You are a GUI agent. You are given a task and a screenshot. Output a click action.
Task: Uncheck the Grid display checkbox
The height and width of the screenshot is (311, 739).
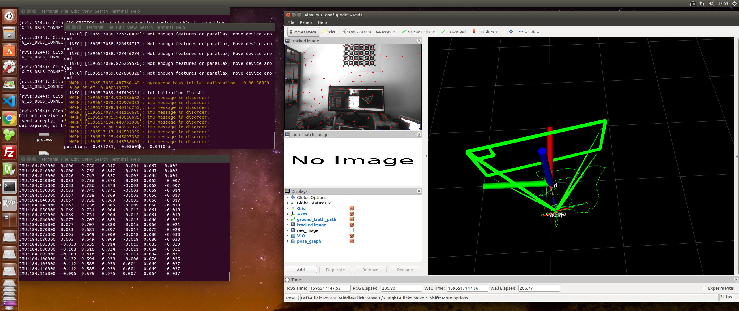point(351,208)
